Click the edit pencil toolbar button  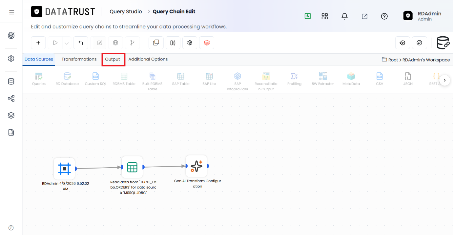pos(100,43)
